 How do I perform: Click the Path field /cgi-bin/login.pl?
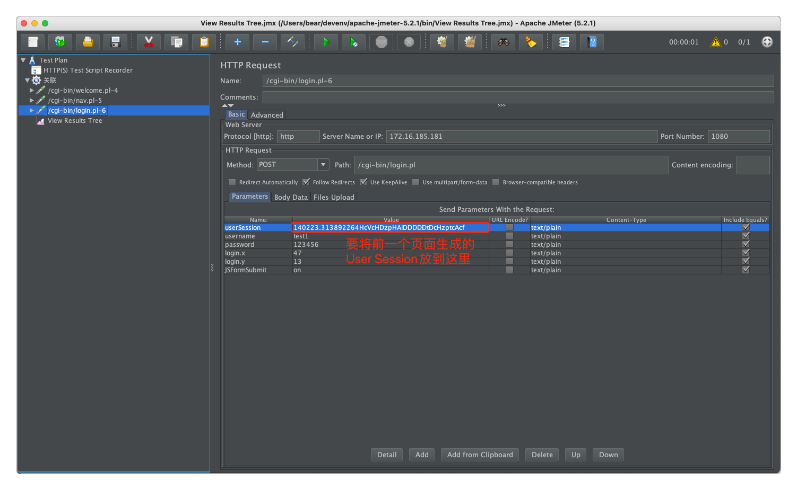click(x=512, y=165)
